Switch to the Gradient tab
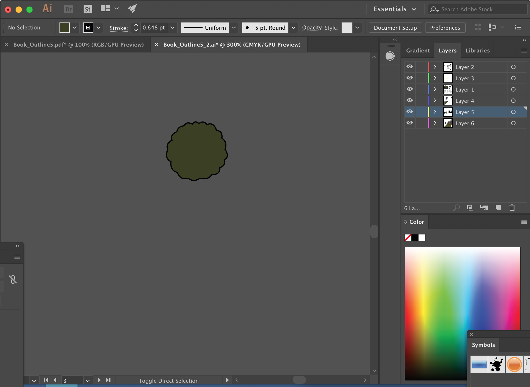530x387 pixels. [x=418, y=51]
